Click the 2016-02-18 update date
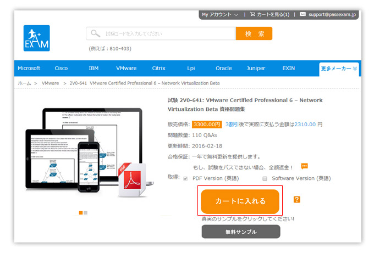This screenshot has height=254, width=374. coord(207,146)
